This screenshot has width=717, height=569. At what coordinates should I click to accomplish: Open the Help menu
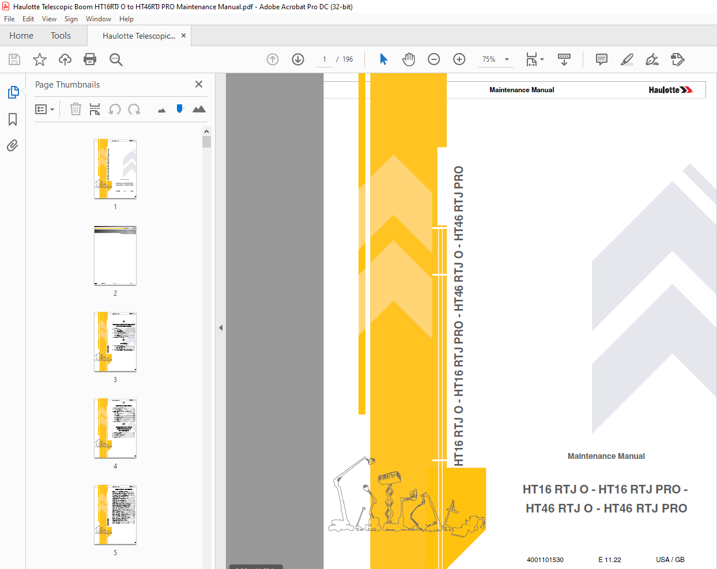(x=126, y=19)
